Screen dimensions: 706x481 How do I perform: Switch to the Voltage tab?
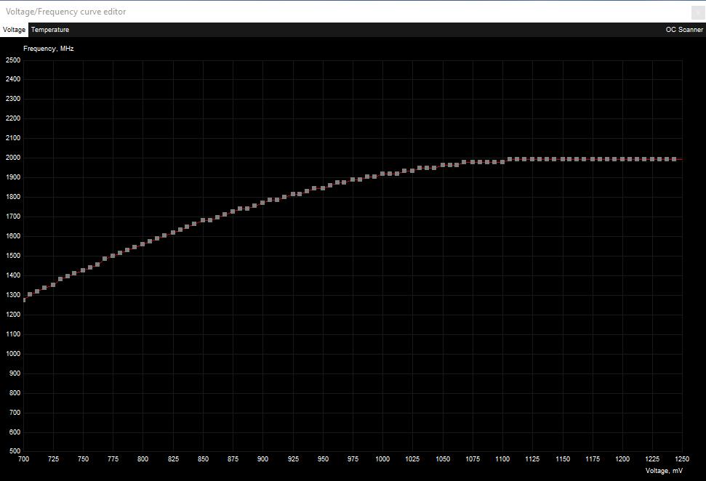pyautogui.click(x=14, y=30)
